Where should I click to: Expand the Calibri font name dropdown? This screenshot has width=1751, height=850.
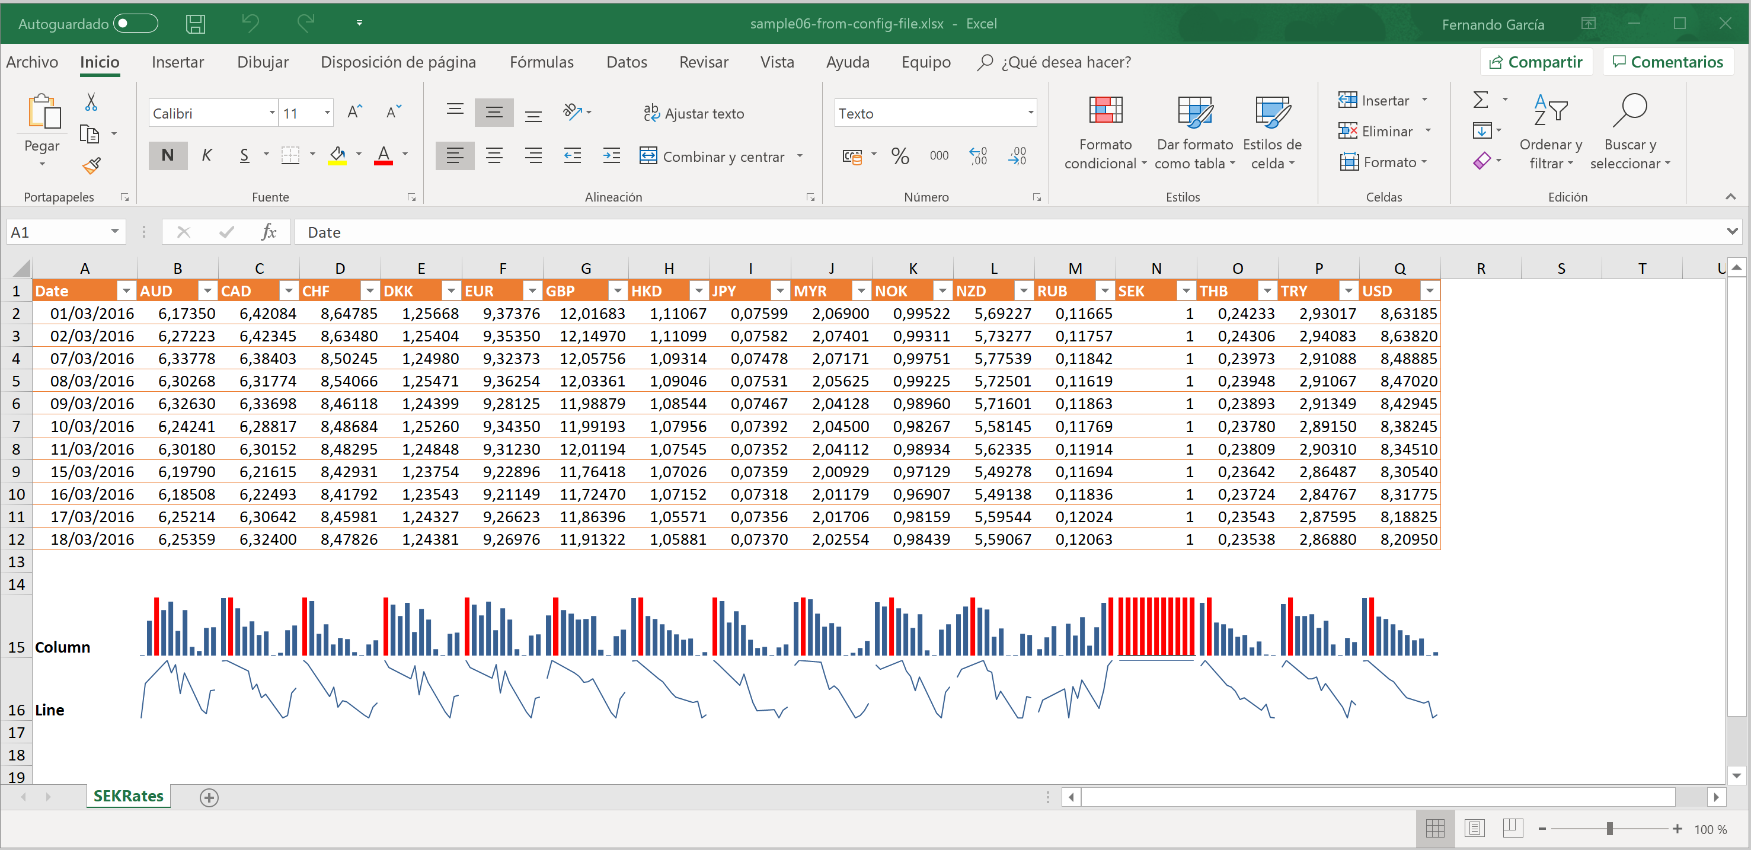272,113
